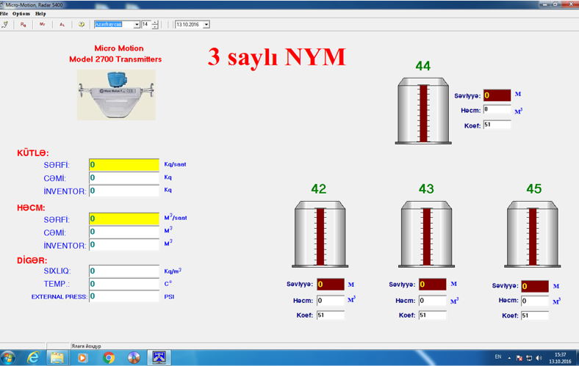Viewport: 579px width, 366px height.
Task: Launch Internet Explorer from taskbar
Action: point(33,358)
